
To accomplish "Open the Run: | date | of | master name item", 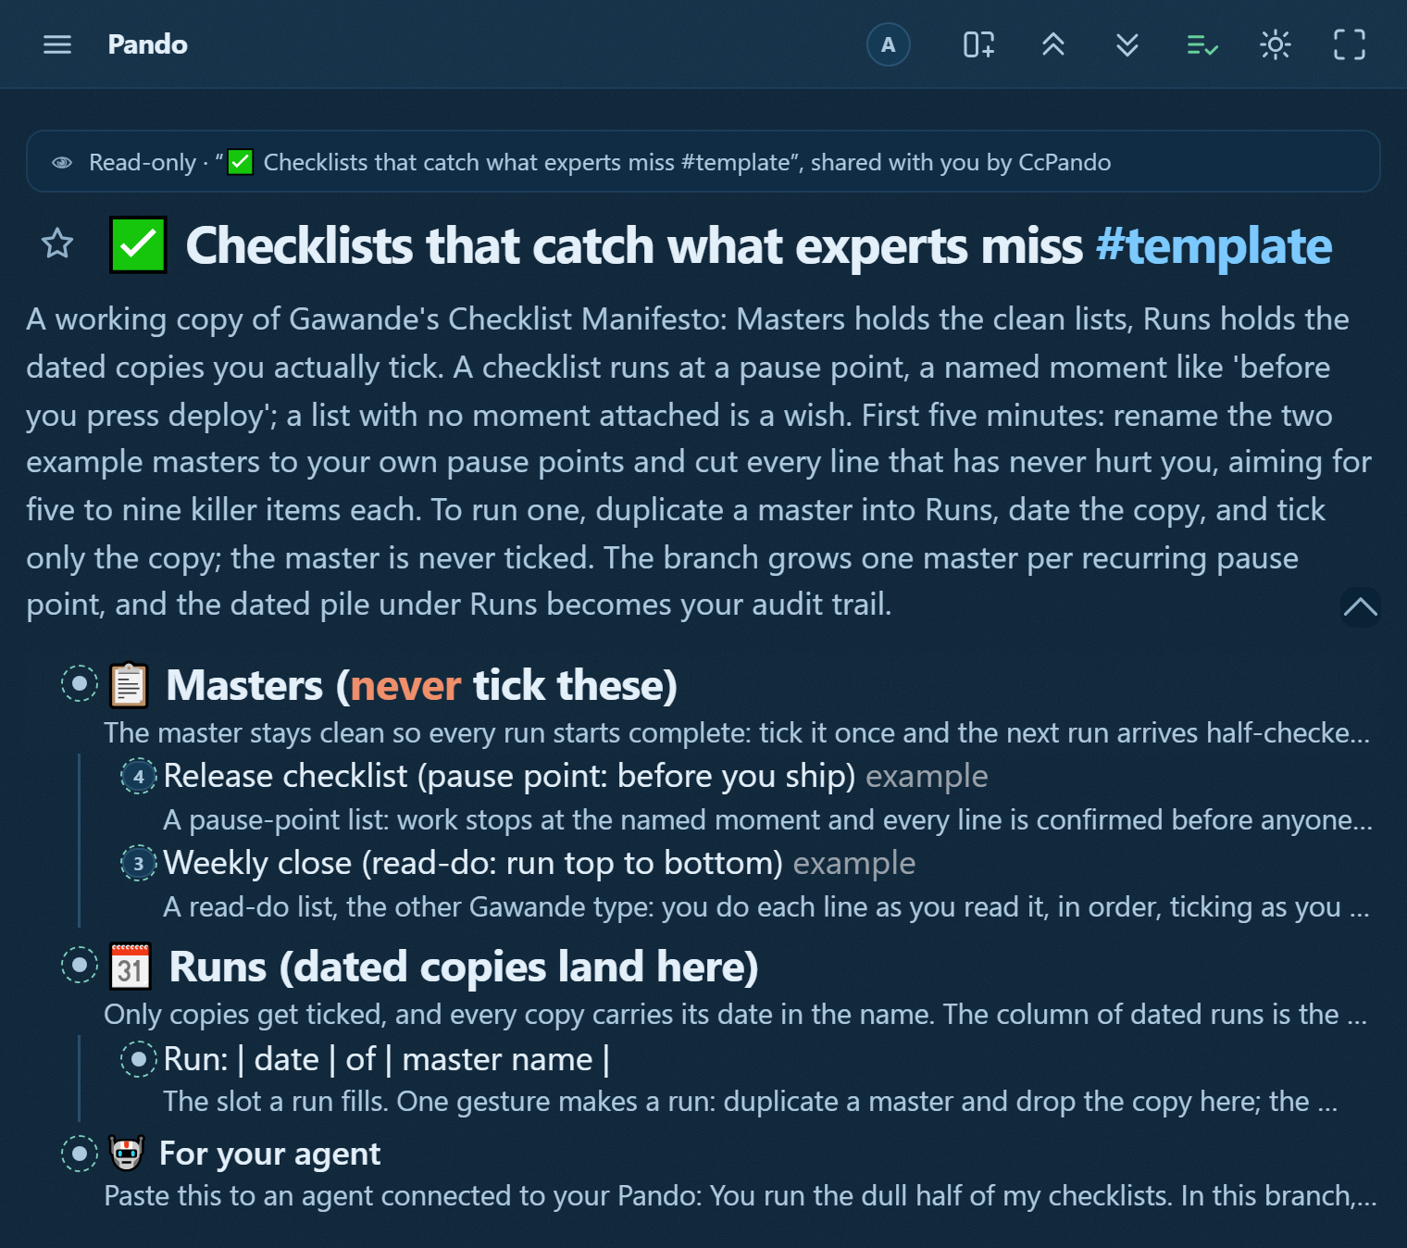I will coord(387,1059).
